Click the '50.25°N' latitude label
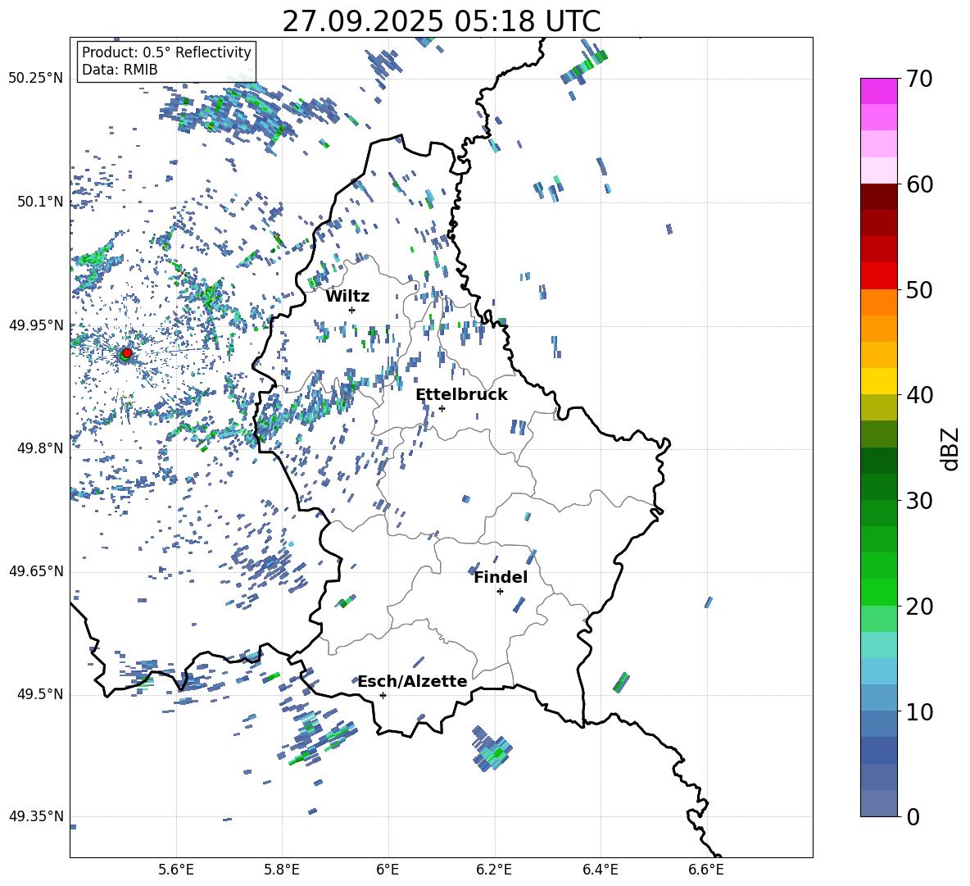Screen dimensions: 970x886 (36, 78)
